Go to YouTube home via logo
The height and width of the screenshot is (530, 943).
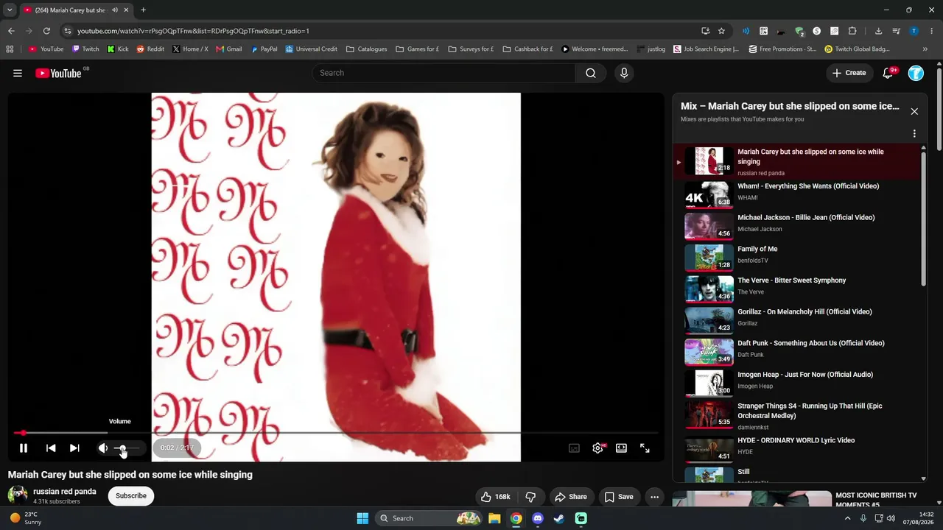59,73
